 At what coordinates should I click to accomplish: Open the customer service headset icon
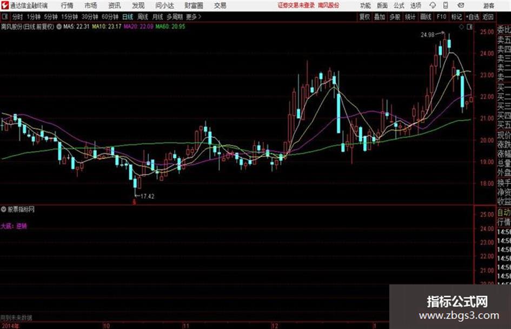(x=433, y=5)
